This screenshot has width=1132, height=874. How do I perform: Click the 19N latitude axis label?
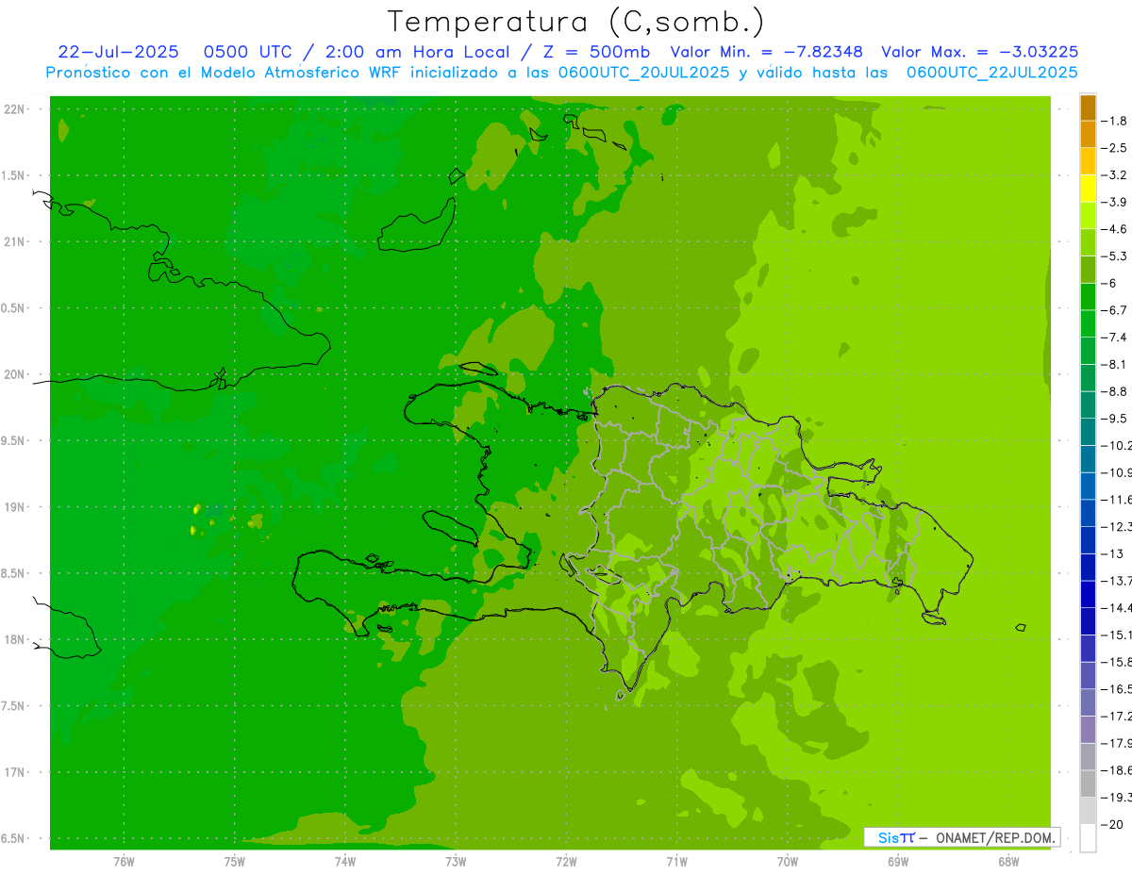pos(15,507)
